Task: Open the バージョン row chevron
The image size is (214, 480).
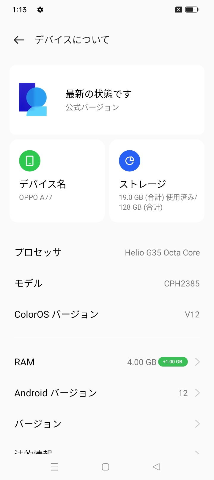Action: point(197,424)
